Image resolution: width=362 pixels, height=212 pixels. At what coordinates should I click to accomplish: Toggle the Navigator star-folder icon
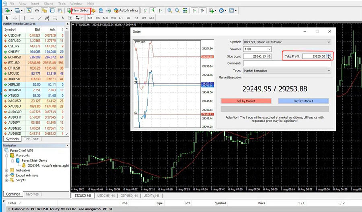[x=44, y=10]
